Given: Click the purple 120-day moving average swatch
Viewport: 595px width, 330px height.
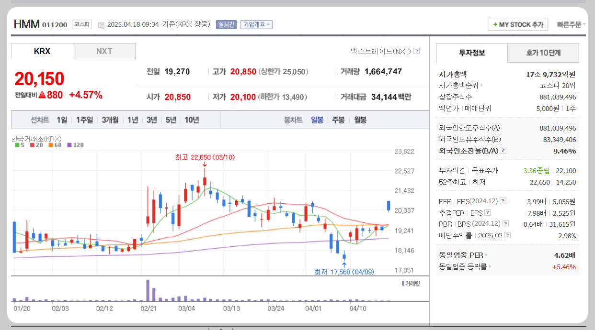Looking at the screenshot, I should (x=69, y=145).
